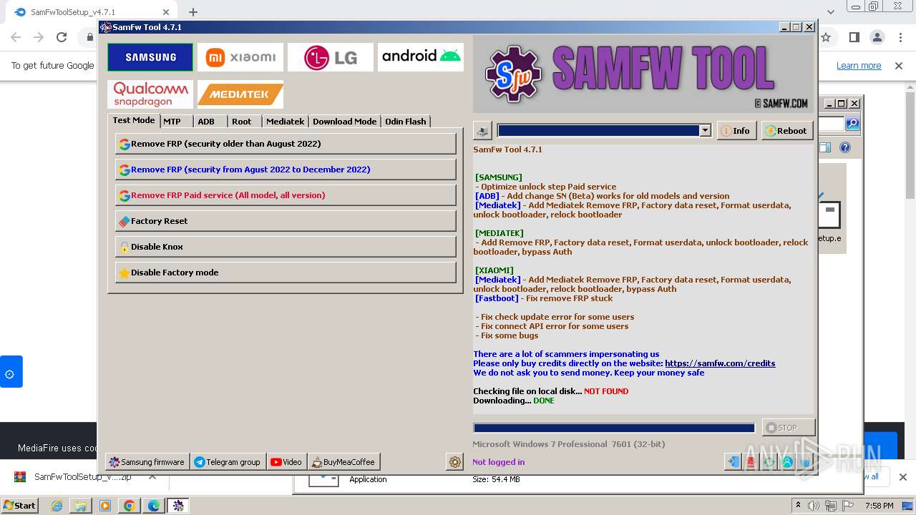Open Google Chrome from the taskbar
The width and height of the screenshot is (916, 515).
pyautogui.click(x=130, y=506)
